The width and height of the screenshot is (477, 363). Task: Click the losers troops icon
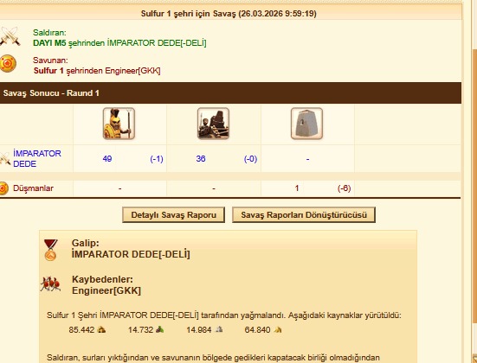[x=50, y=284]
